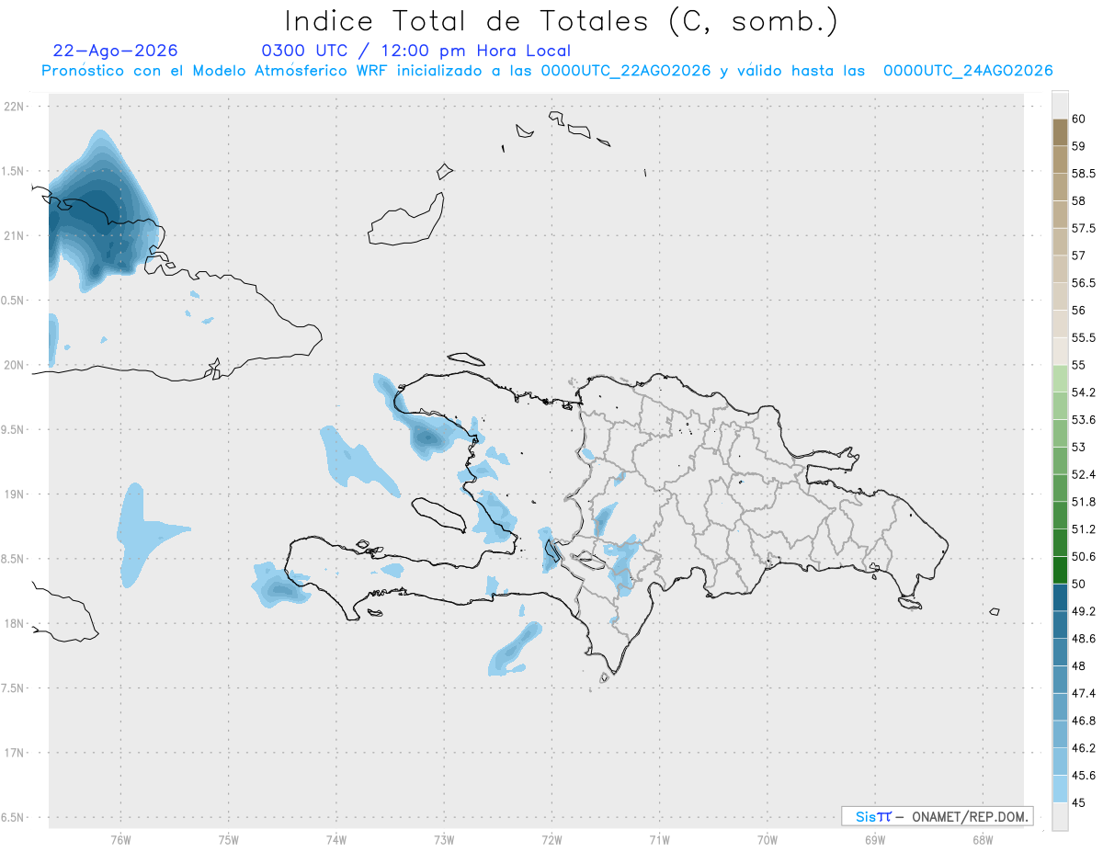The height and width of the screenshot is (852, 1103).
Task: Click the 68W longitude label
Action: point(983,839)
